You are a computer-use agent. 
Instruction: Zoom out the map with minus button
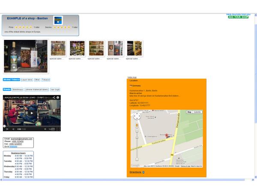pyautogui.click(x=137, y=159)
